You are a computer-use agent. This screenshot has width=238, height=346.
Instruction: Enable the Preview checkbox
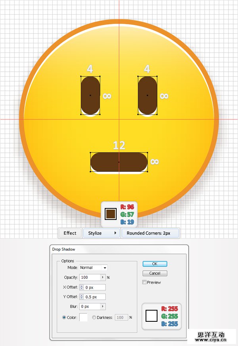[x=144, y=282]
